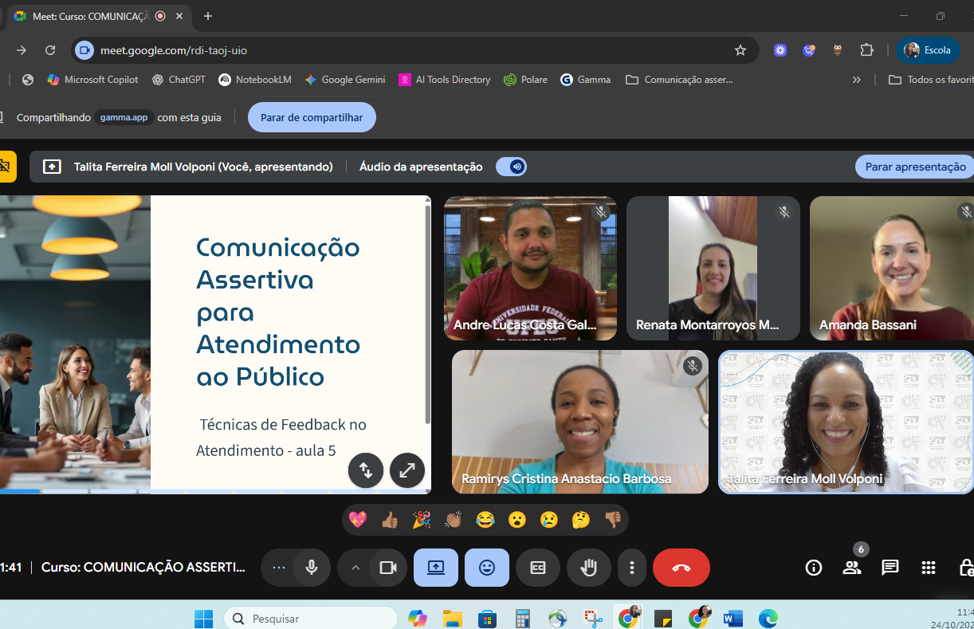Send the thinking face emoji reaction
Image resolution: width=974 pixels, height=629 pixels.
pyautogui.click(x=580, y=521)
